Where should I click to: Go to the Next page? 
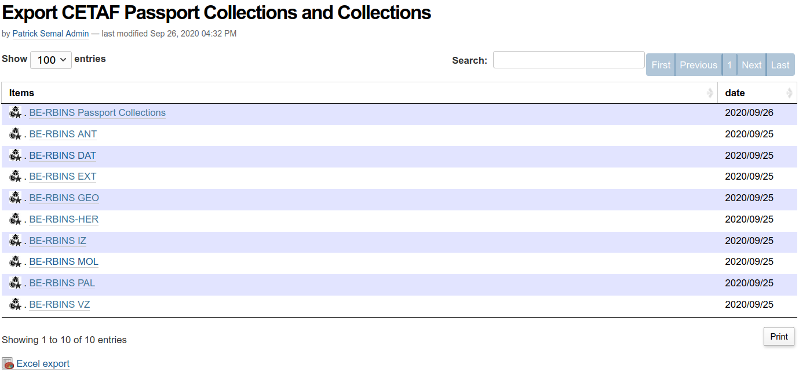(x=751, y=65)
